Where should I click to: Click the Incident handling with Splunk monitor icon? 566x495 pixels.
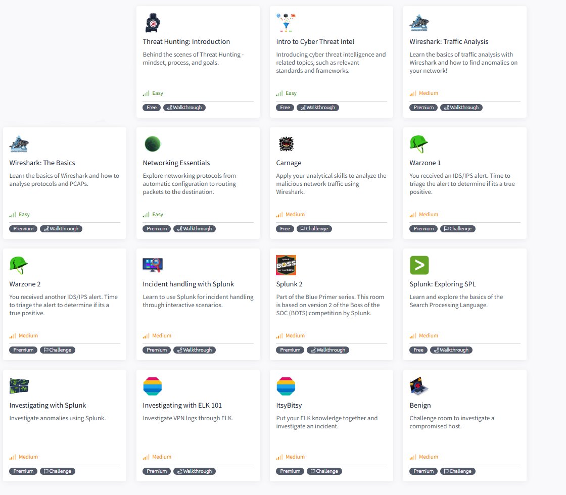(153, 265)
